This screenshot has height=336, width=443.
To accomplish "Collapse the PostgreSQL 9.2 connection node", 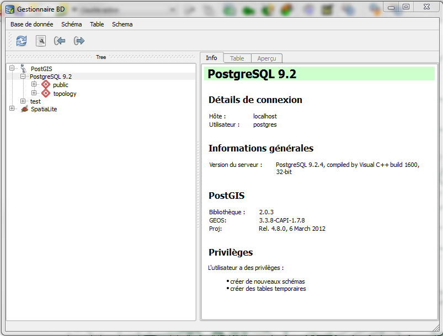I will pyautogui.click(x=23, y=77).
